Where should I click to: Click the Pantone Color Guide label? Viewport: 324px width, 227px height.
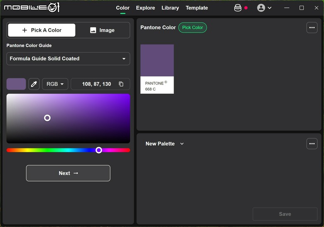29,45
